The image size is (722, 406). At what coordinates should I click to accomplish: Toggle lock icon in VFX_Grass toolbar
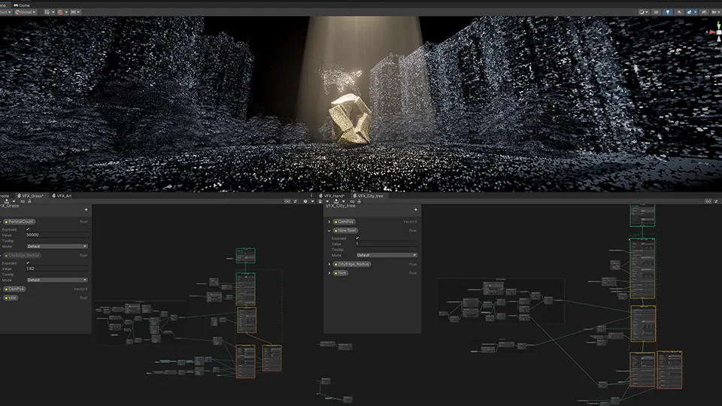[29, 201]
